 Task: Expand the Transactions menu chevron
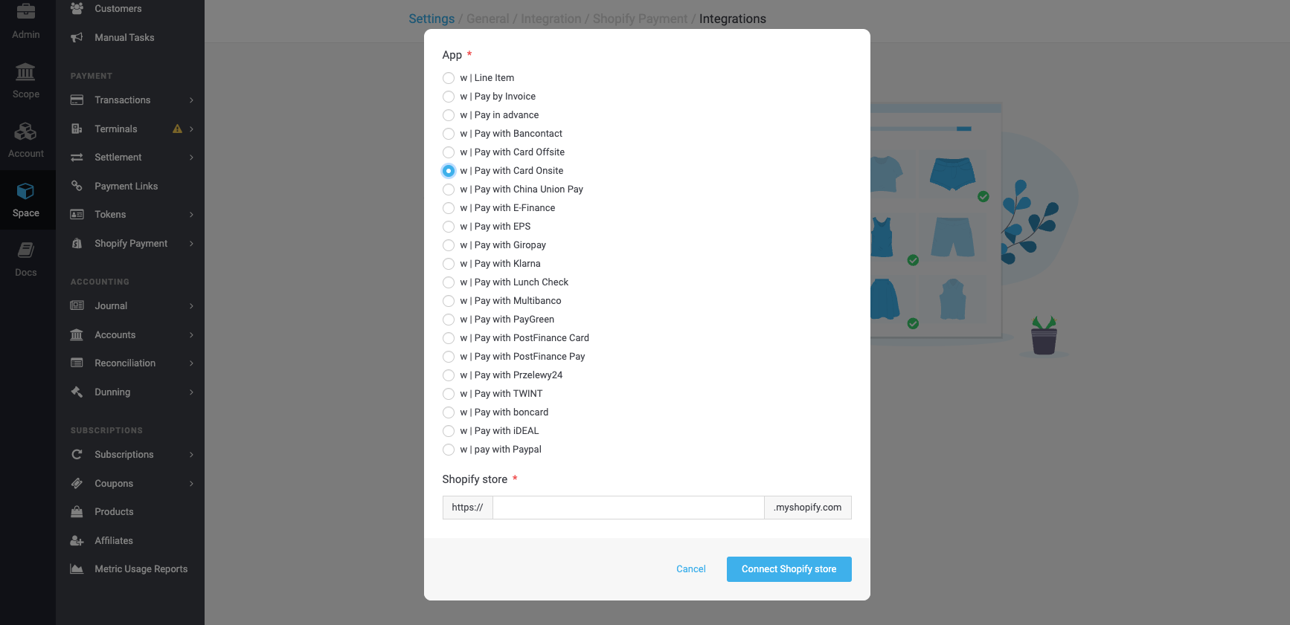(191, 100)
